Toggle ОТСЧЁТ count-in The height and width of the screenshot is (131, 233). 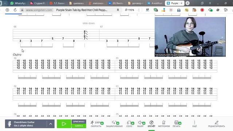[x=151, y=124]
